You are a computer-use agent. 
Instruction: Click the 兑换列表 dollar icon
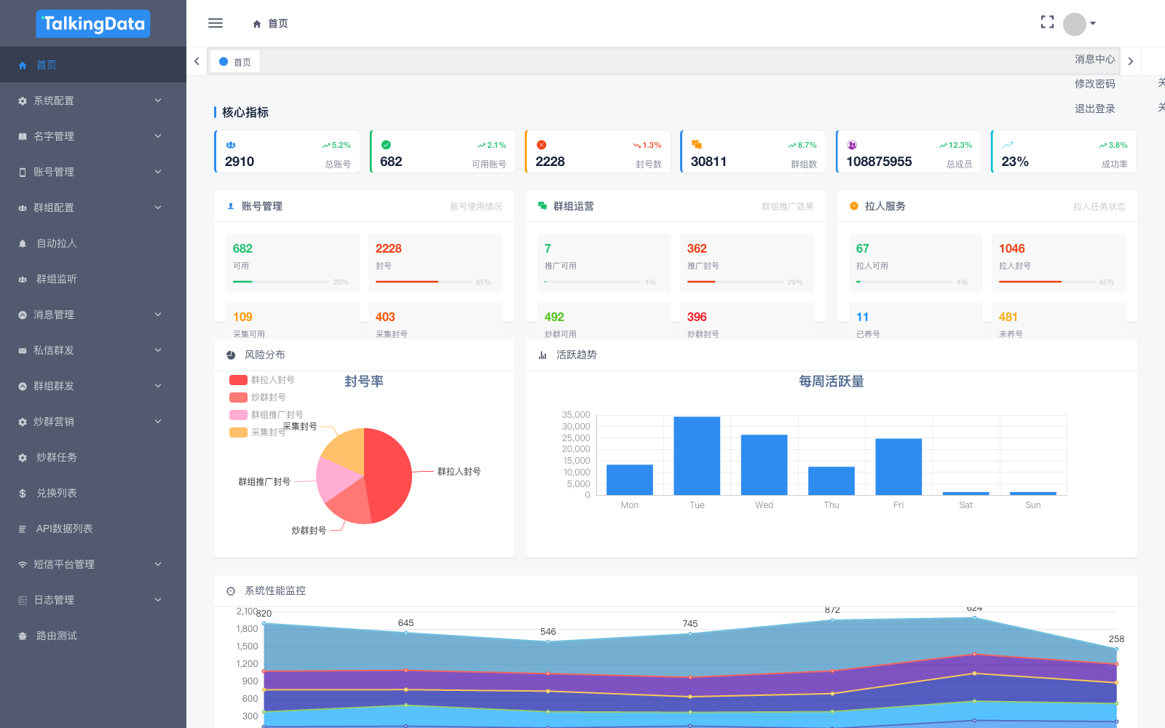coord(23,494)
